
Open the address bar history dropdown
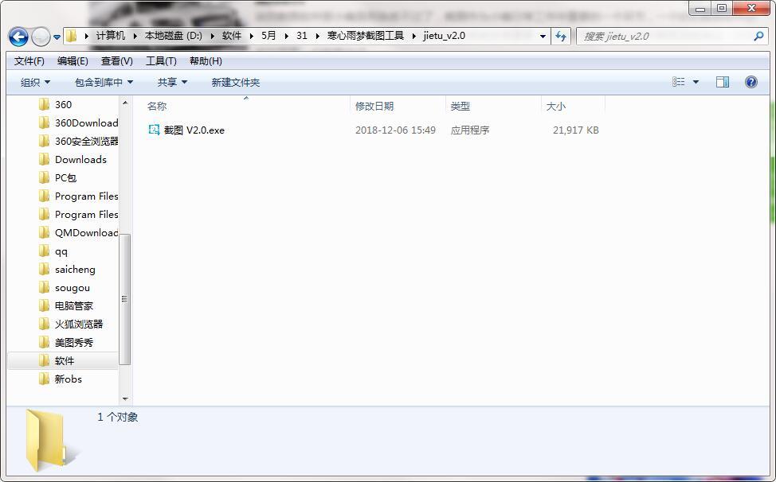point(543,36)
